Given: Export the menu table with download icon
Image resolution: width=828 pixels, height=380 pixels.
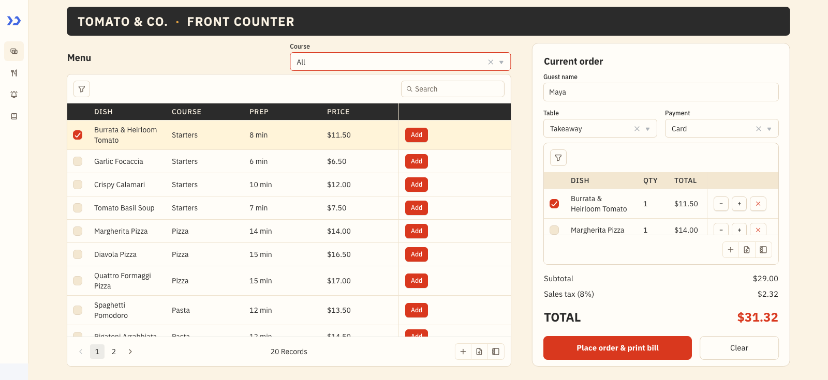Looking at the screenshot, I should [x=479, y=352].
